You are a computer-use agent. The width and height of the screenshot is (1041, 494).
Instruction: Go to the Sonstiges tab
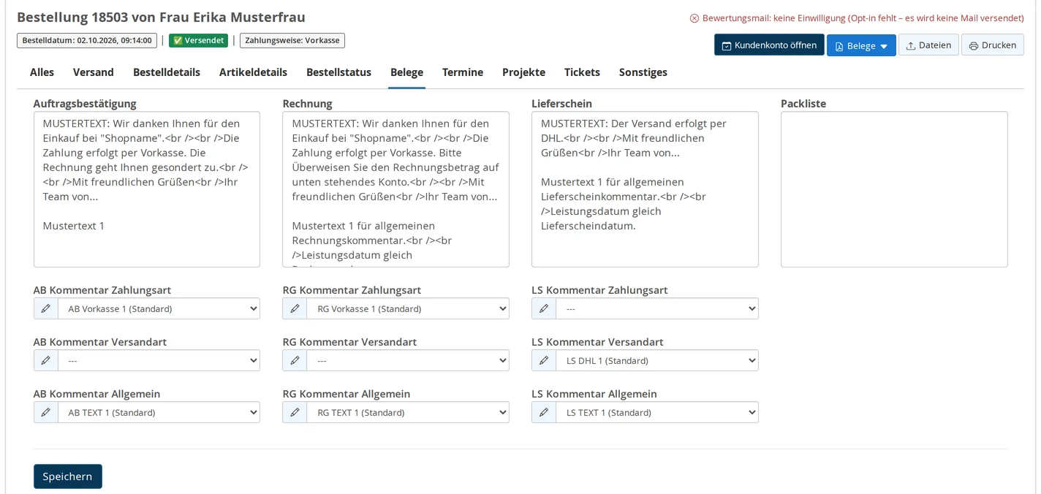(x=643, y=72)
